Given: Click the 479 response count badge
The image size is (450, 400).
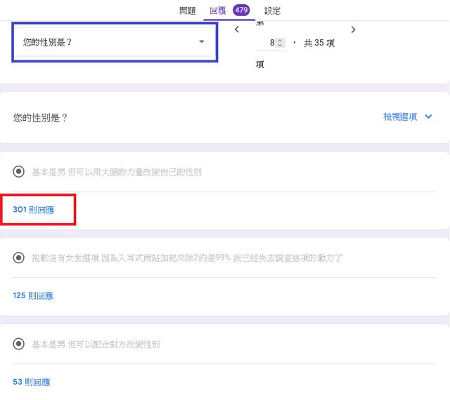Looking at the screenshot, I should tap(241, 11).
